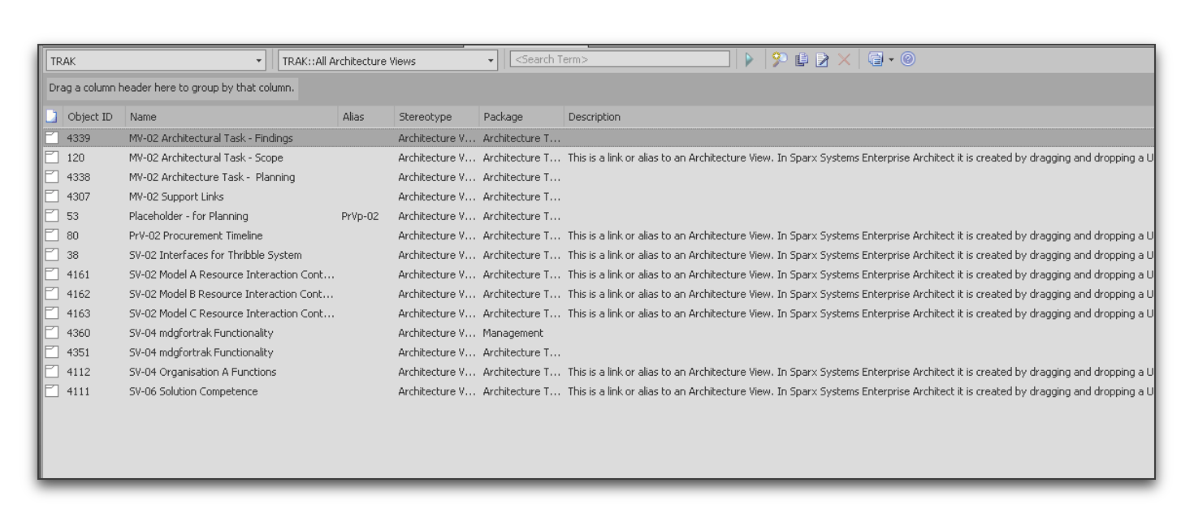Open the Help icon in toolbar
The width and height of the screenshot is (1194, 522).
pyautogui.click(x=908, y=59)
